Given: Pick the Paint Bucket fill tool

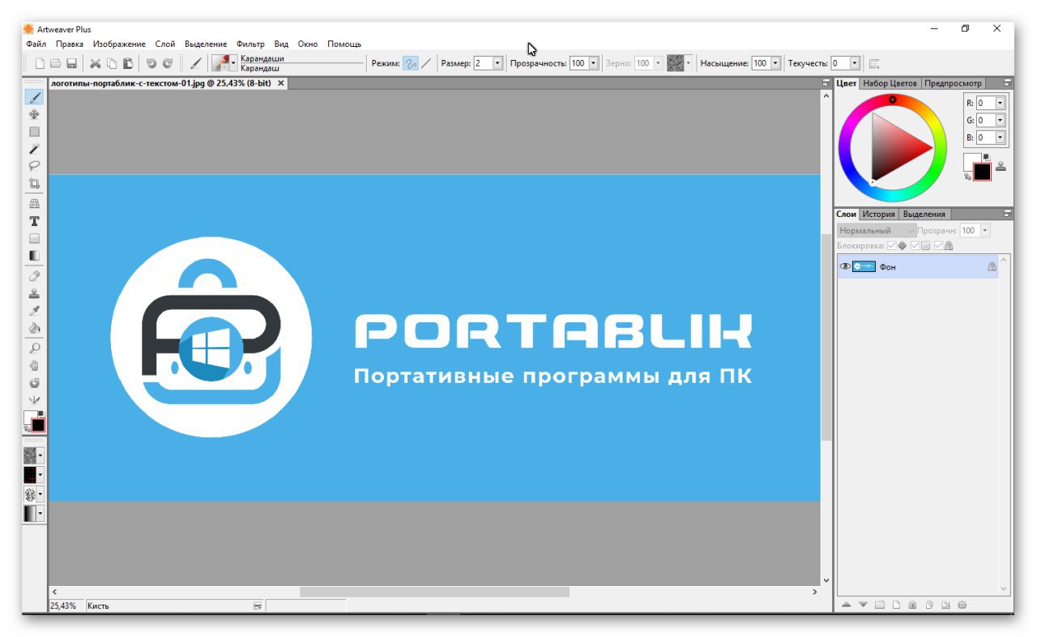Looking at the screenshot, I should 34,328.
